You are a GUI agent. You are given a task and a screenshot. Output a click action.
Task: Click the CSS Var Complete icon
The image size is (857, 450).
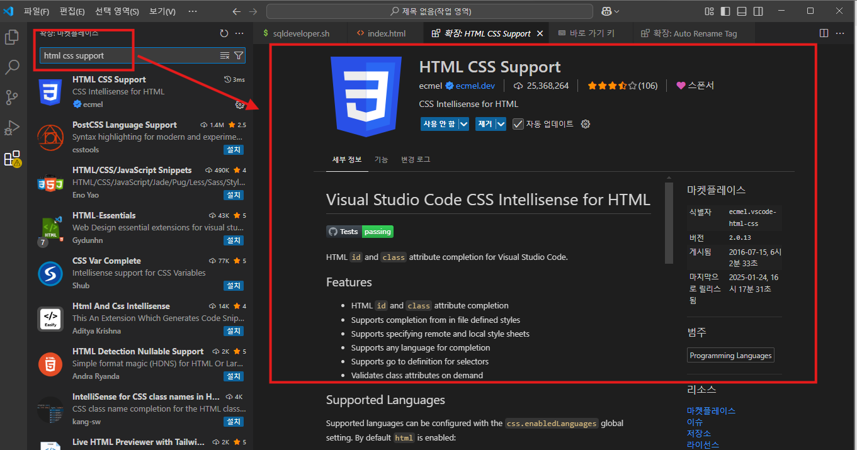point(50,273)
